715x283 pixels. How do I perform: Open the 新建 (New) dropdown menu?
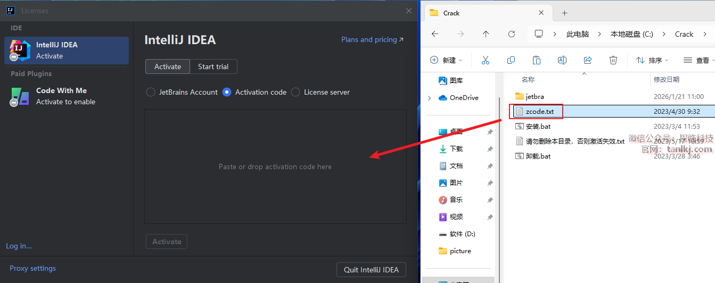click(x=446, y=60)
